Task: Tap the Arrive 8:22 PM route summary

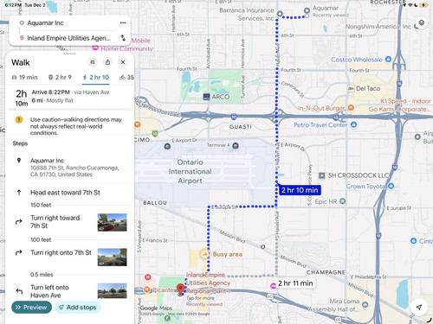Action: (69, 97)
